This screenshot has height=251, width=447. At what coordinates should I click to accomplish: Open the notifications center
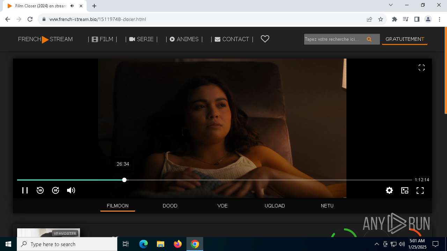(x=435, y=244)
